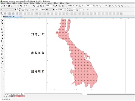Select the Crop tool
Viewport: 135px width, 101px height.
2,20
